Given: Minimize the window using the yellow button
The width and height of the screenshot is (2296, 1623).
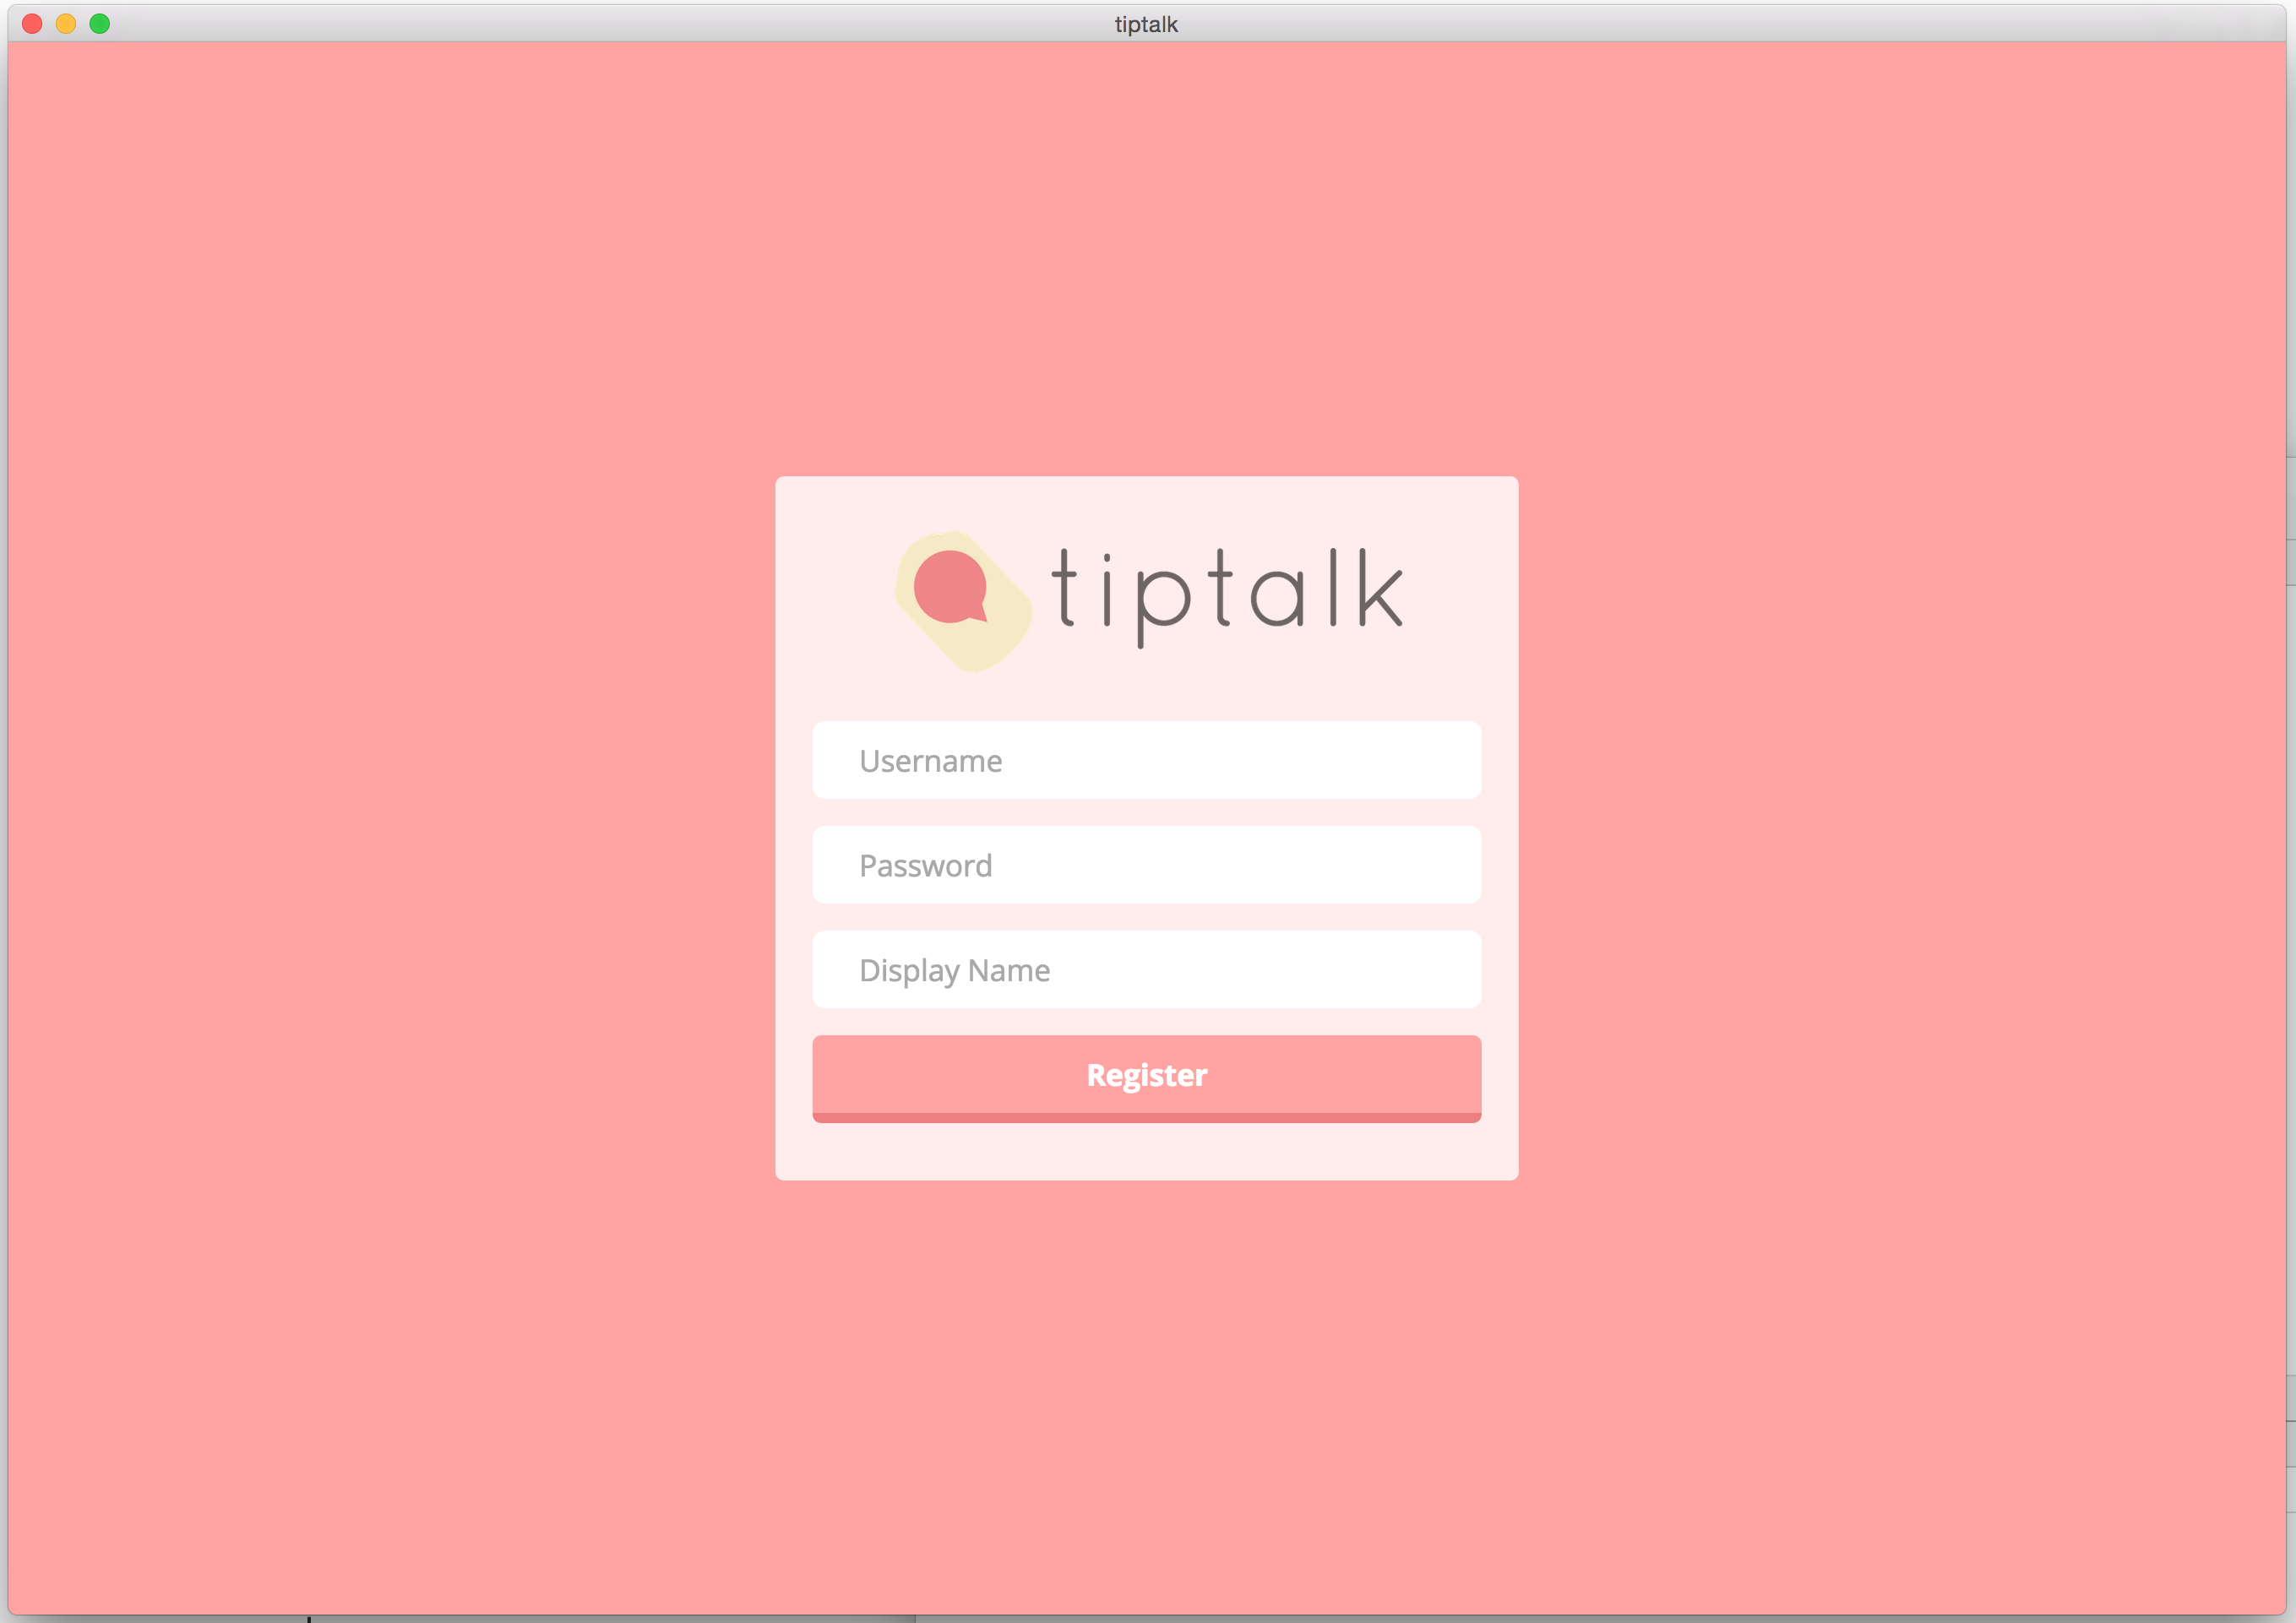Looking at the screenshot, I should point(66,24).
